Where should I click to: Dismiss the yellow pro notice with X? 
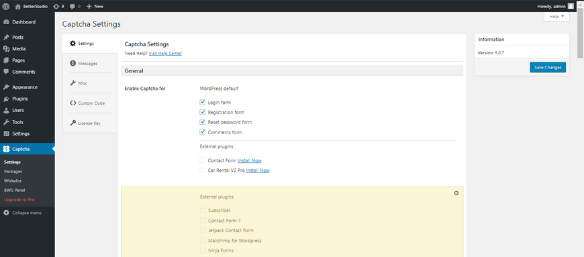[x=456, y=193]
